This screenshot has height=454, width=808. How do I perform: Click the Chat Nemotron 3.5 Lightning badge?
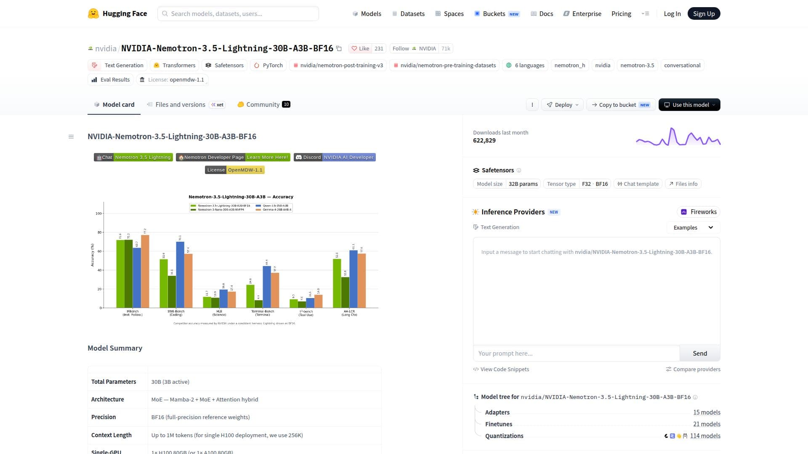[133, 157]
